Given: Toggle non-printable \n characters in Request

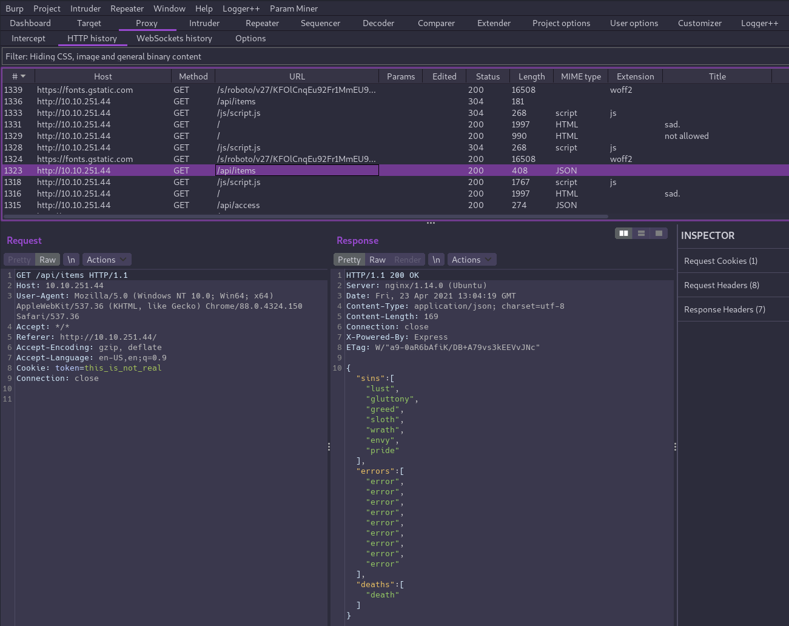Looking at the screenshot, I should 71,260.
